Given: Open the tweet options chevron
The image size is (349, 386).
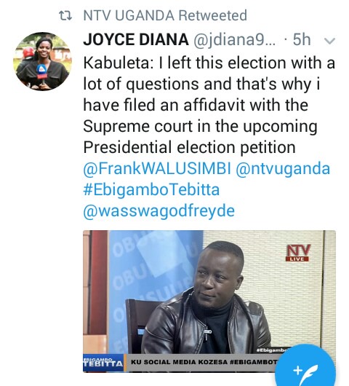Looking at the screenshot, I should point(329,41).
